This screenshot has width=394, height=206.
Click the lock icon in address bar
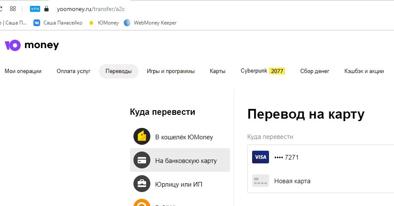[x=46, y=9]
